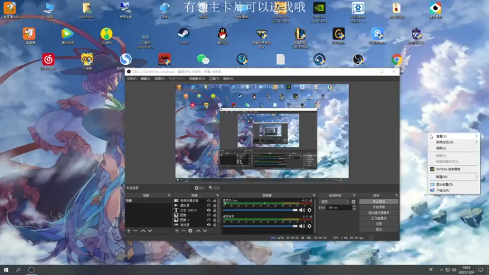This screenshot has width=489, height=275.
Task: Open the WeChat desktop shortcut
Action: (x=202, y=59)
